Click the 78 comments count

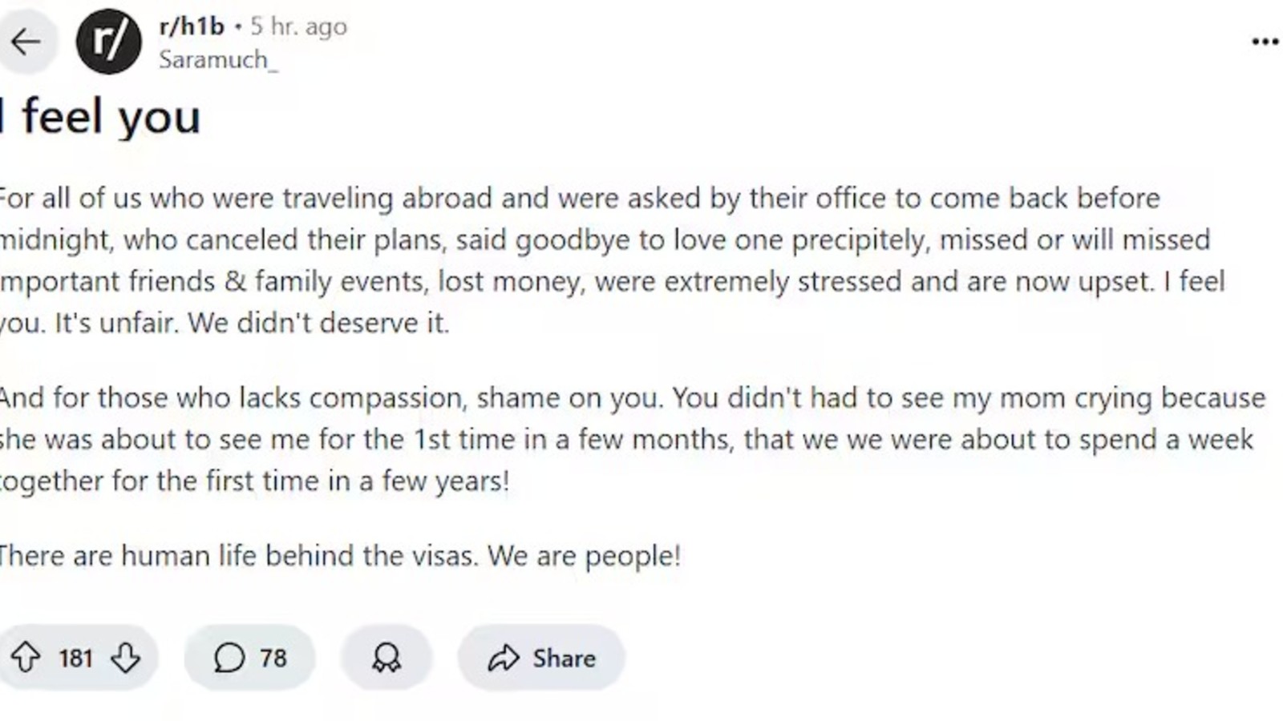click(273, 658)
